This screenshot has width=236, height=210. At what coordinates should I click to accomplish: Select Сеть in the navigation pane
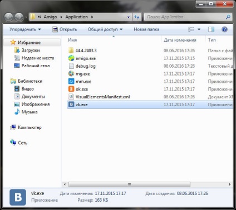(x=22, y=143)
